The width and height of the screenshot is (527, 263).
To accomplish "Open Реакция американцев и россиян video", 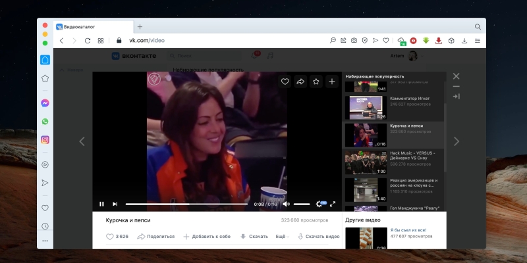I will tap(394, 190).
